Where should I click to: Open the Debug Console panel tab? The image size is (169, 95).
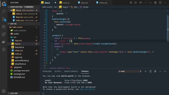point(71,71)
